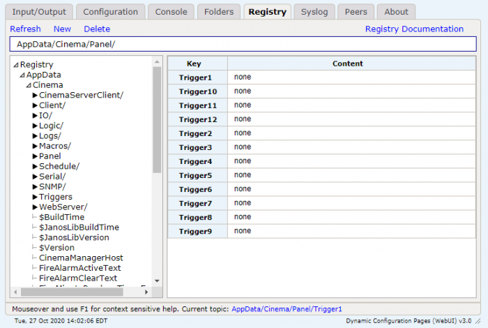Click the tree vertical scrollbar thumb
The width and height of the screenshot is (488, 328).
pyautogui.click(x=157, y=120)
